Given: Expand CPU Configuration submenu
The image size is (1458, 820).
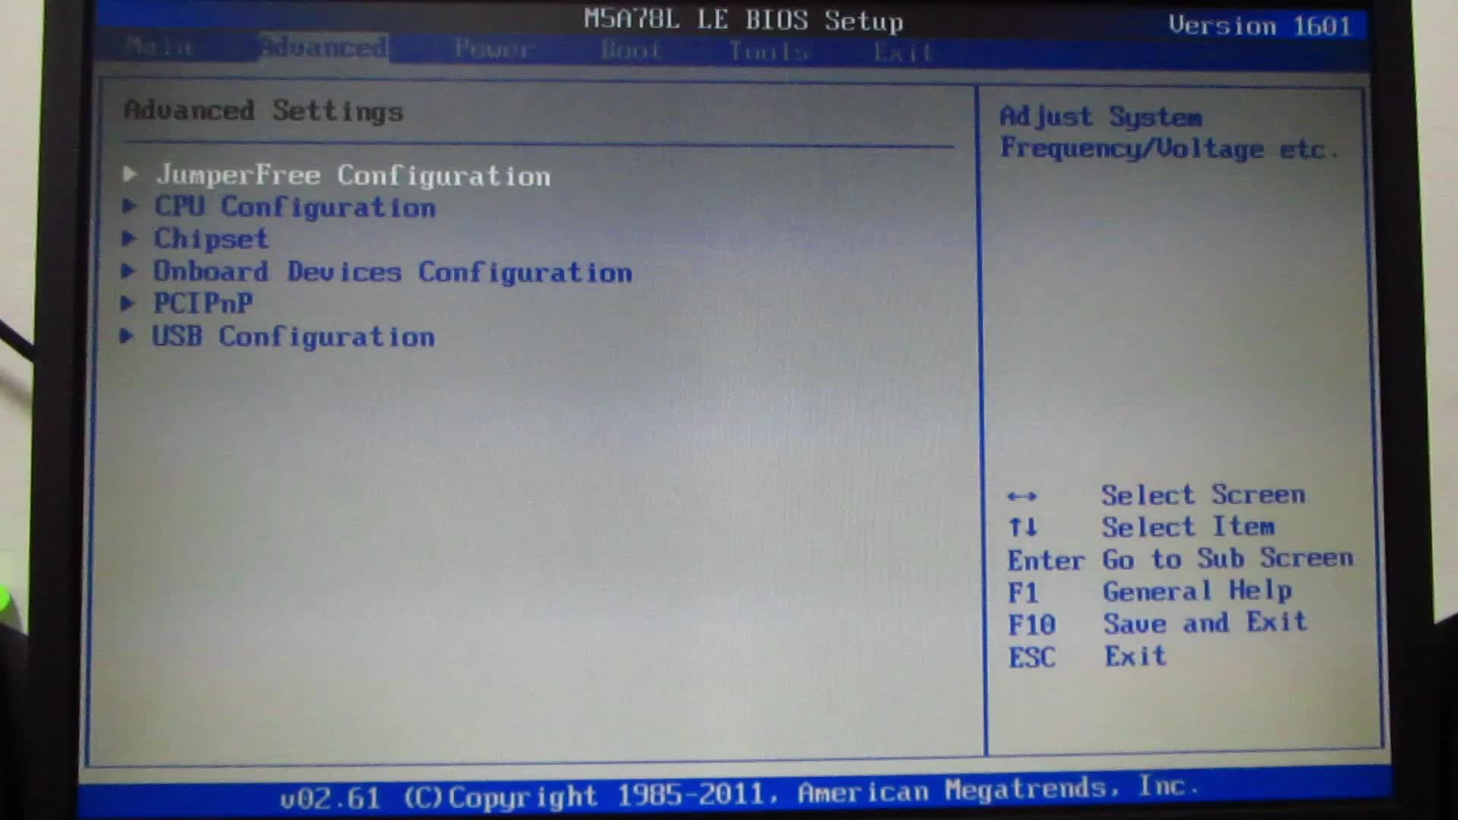Looking at the screenshot, I should pos(295,207).
